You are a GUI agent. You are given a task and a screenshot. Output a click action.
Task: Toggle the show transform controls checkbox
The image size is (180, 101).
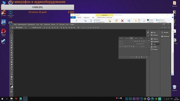31,27
